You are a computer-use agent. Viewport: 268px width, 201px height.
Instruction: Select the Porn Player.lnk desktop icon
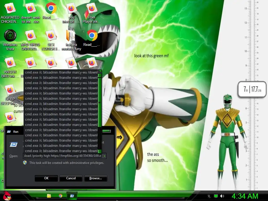(x=92, y=13)
